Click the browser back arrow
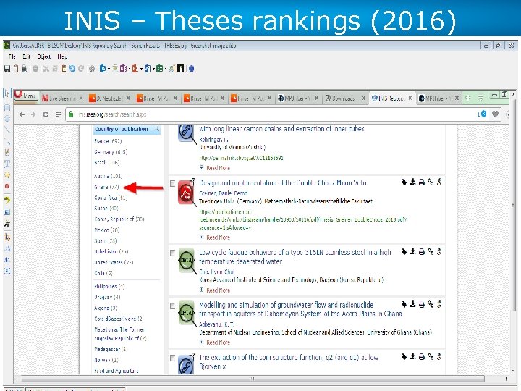Viewport: 521px width, 391px height. pyautogui.click(x=22, y=114)
